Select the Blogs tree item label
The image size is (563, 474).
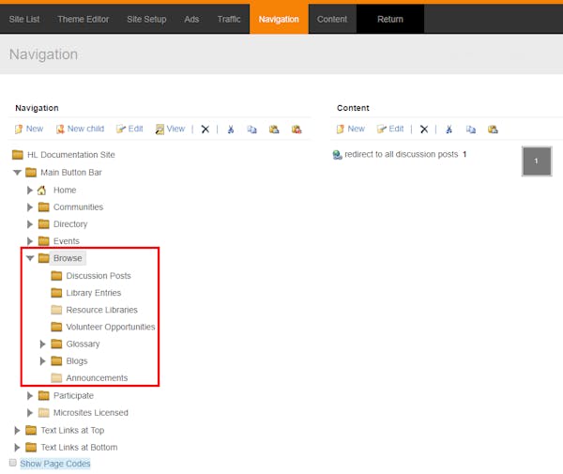(77, 361)
